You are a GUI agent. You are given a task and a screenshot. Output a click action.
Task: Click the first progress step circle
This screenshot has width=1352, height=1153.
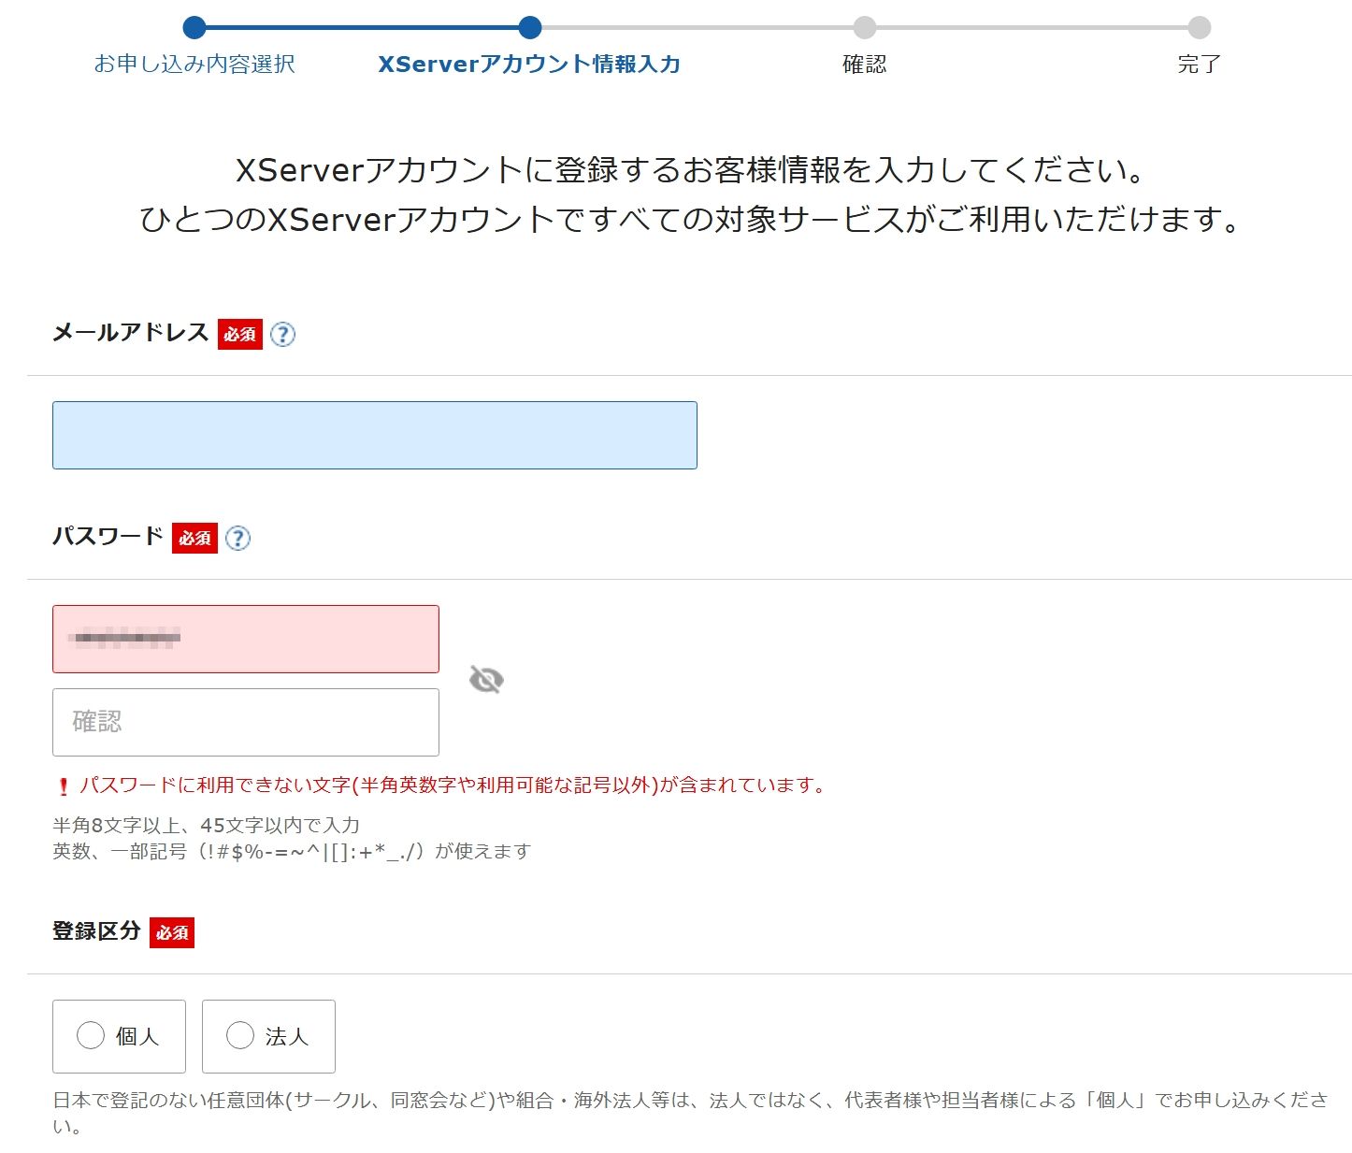(194, 27)
